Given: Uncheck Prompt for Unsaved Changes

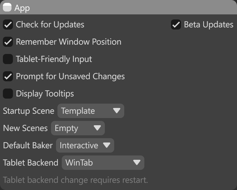Looking at the screenshot, I should pos(8,77).
